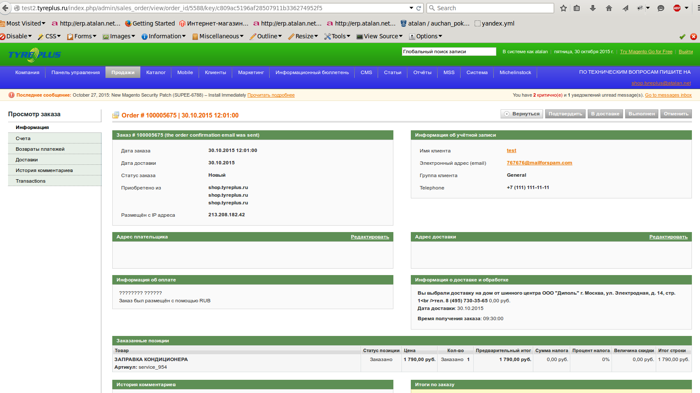Click the URL history dropdown arrow
This screenshot has height=393, width=700.
pos(411,8)
